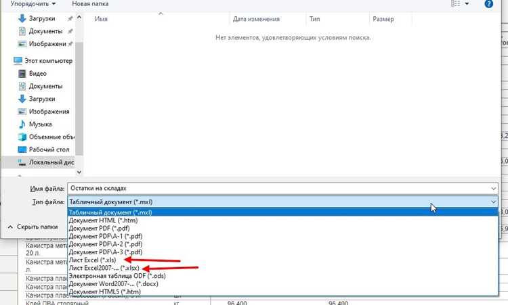Select the Видео folder icon
Viewport: 508px width, 305px height.
22,74
